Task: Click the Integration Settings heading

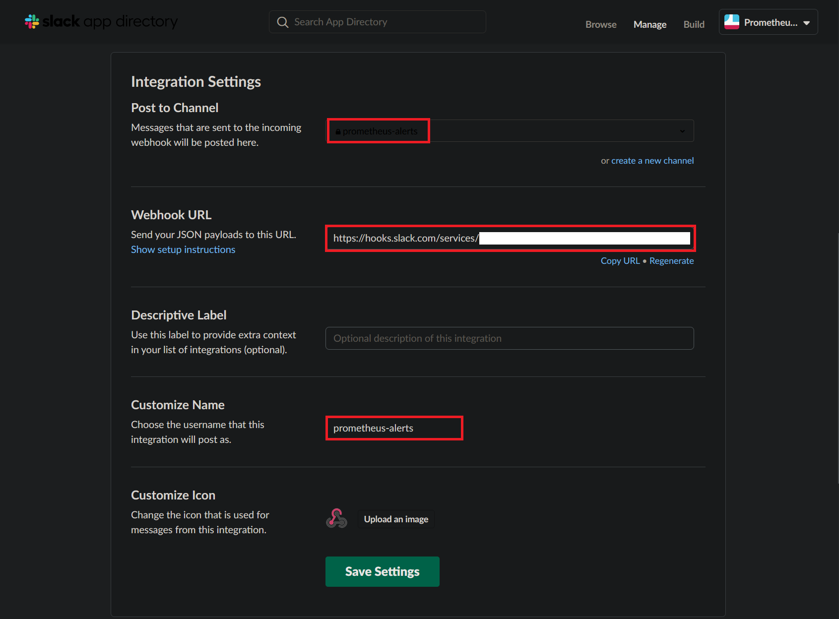Action: pyautogui.click(x=196, y=82)
